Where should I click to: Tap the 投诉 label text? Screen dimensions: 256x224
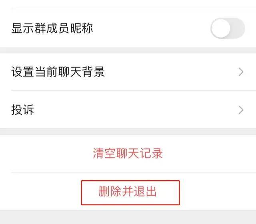tap(22, 110)
